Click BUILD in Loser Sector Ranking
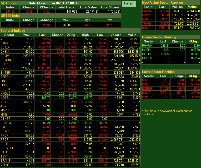The height and width of the screenshot is (168, 201). [146, 93]
